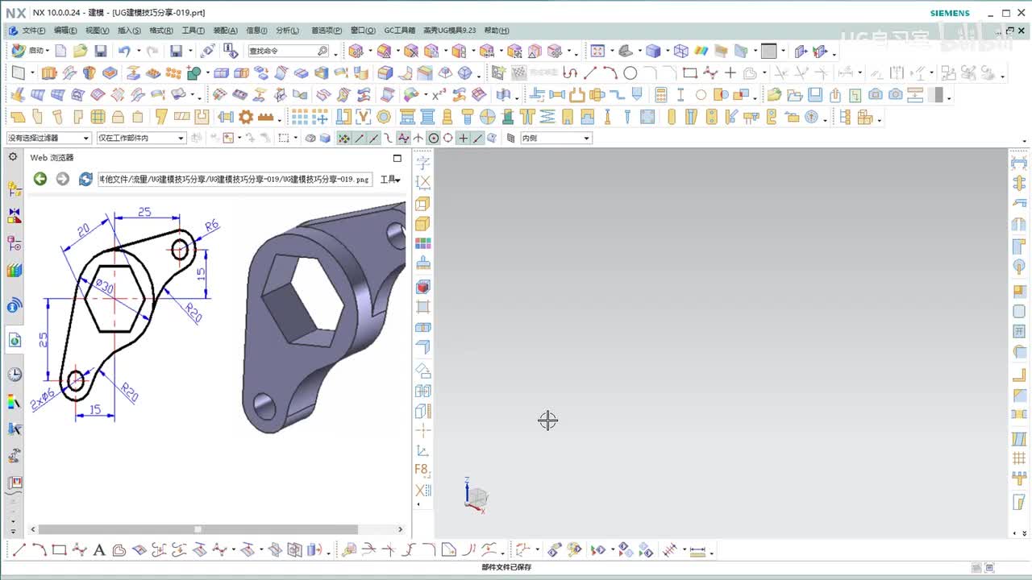The image size is (1032, 580).
Task: Create a new file with the blank-page icon
Action: click(60, 51)
